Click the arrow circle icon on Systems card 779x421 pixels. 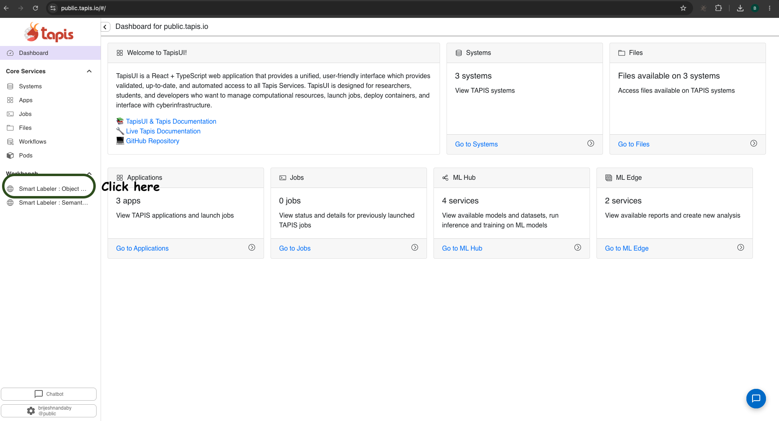point(591,143)
